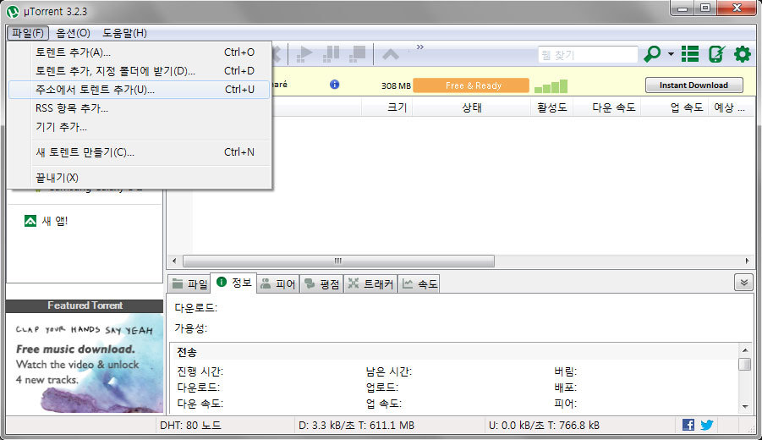The width and height of the screenshot is (762, 440).
Task: Expand the toolbar overflow chevron
Action: pos(419,47)
